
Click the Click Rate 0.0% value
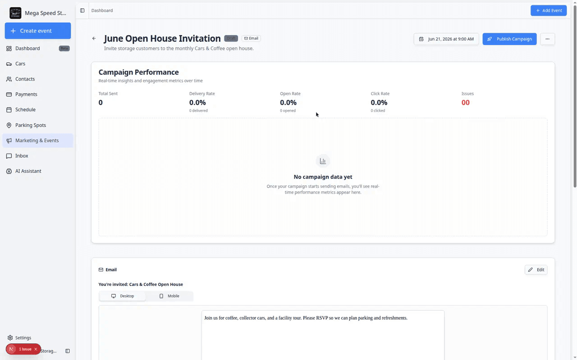point(379,103)
